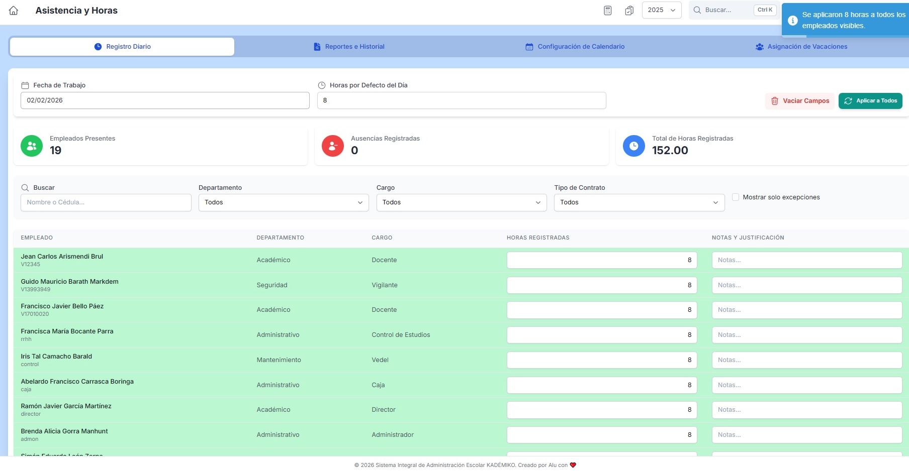Click the NOTAS Y JUSTIFICACIÓN column header
The height and width of the screenshot is (471, 909).
coord(748,238)
